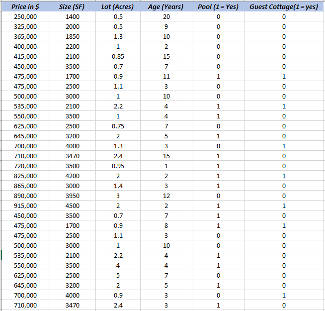Screen dimensions: 325x311
Task: Click the age value 11
Action: [166, 77]
